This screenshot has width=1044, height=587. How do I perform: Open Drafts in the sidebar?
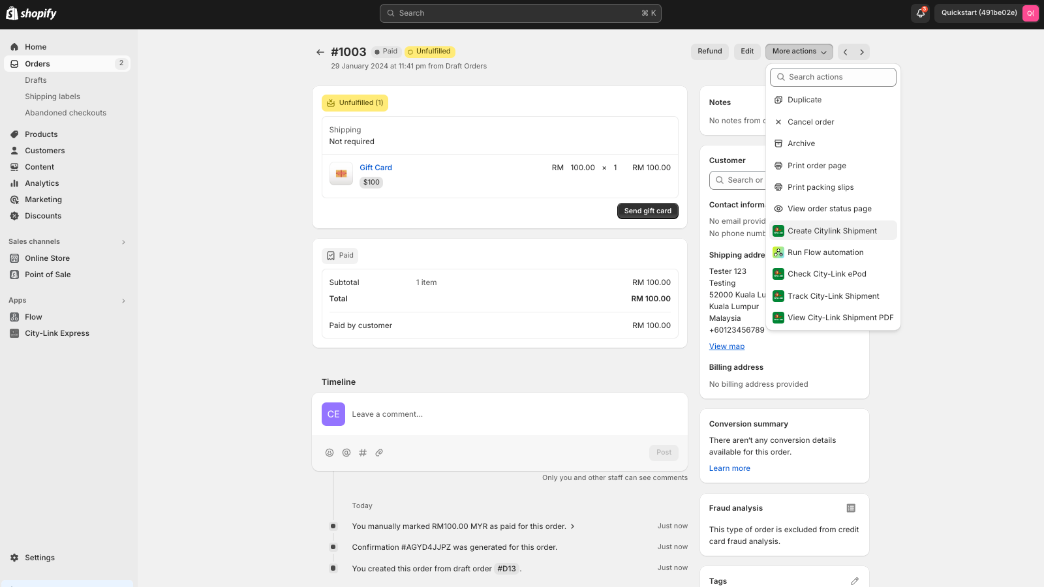tap(36, 80)
